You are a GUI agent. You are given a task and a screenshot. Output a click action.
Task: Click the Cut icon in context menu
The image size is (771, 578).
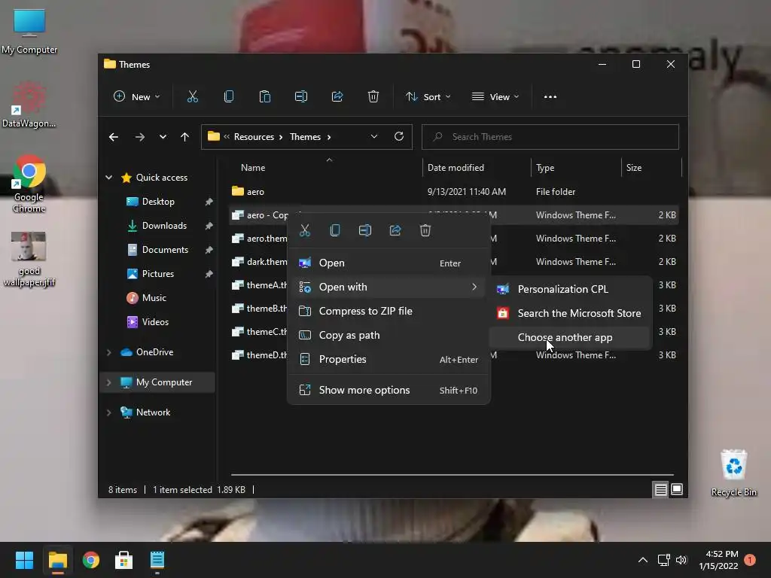[305, 230]
